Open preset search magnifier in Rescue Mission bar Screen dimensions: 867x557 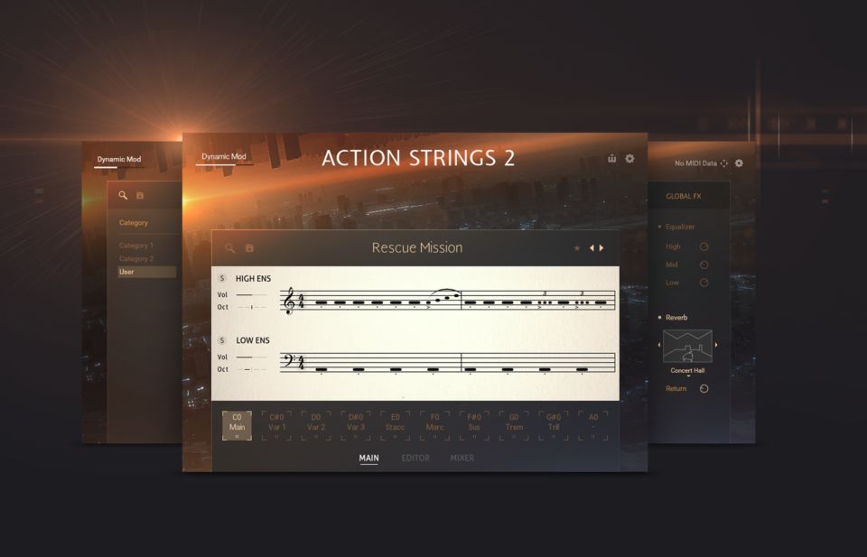point(230,248)
